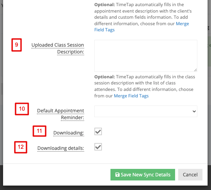
Task: Open Merge Field Tags link under appointment description
Action: tap(142, 27)
